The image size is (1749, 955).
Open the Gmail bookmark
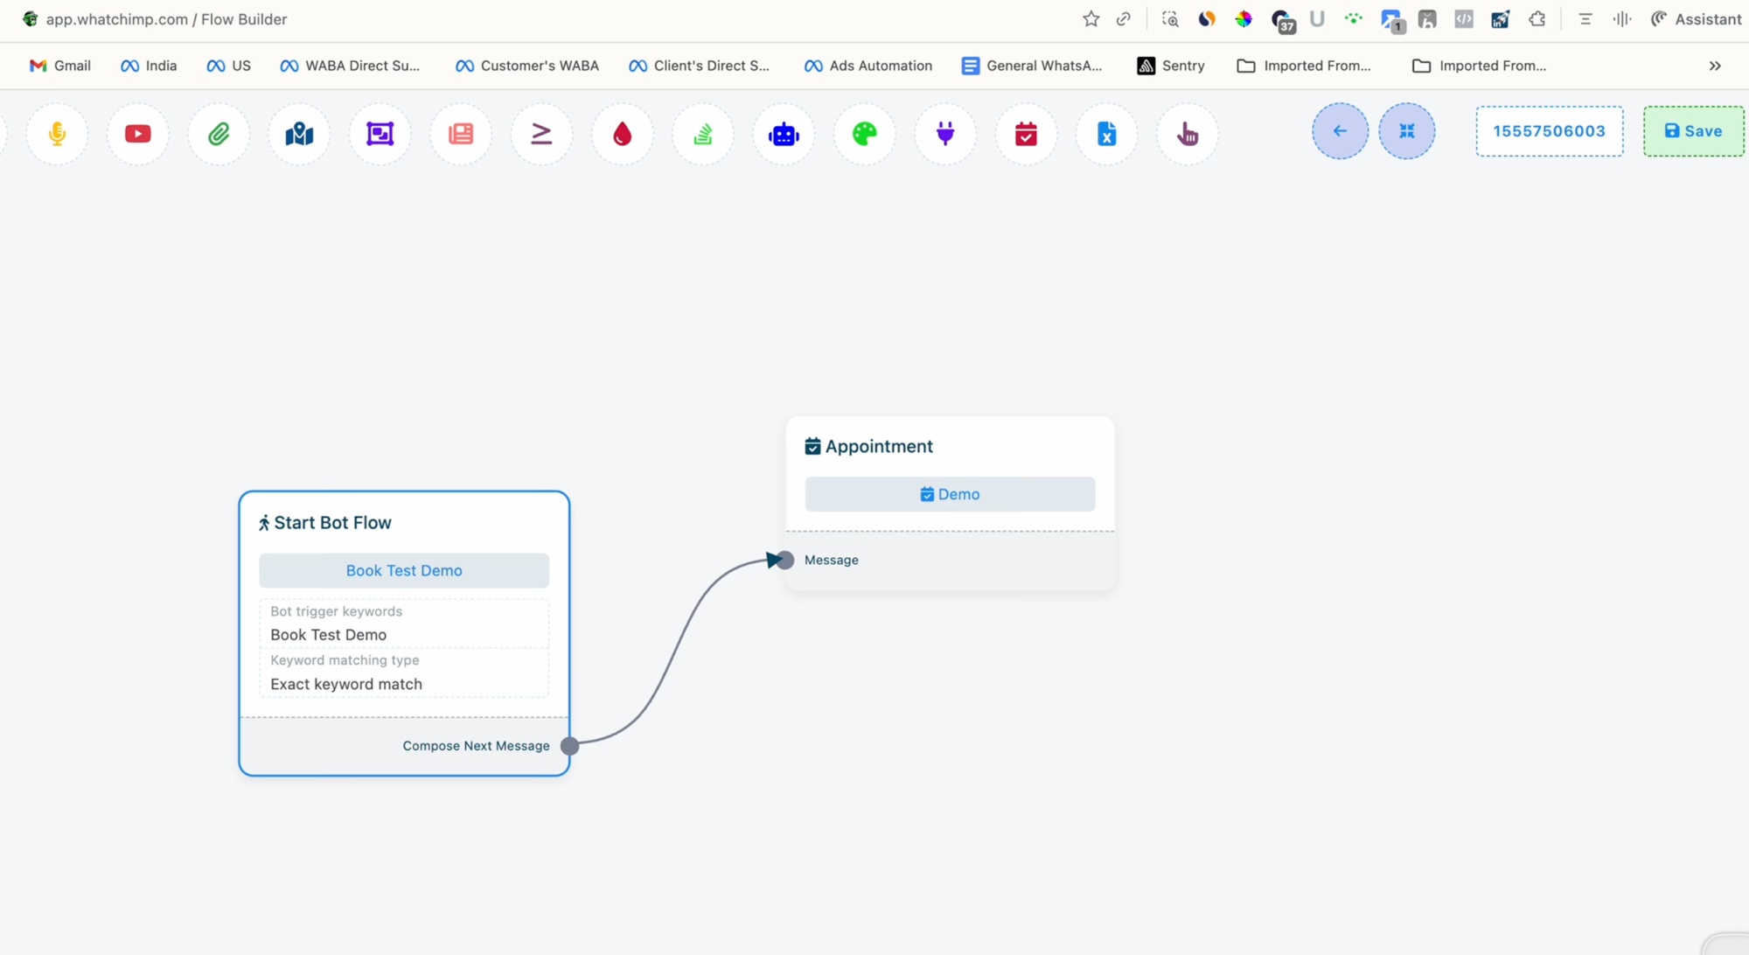pyautogui.click(x=60, y=66)
